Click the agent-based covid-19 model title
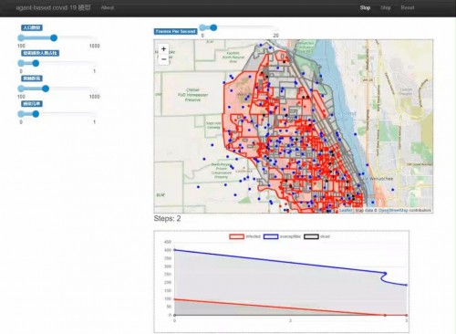 (53, 7)
